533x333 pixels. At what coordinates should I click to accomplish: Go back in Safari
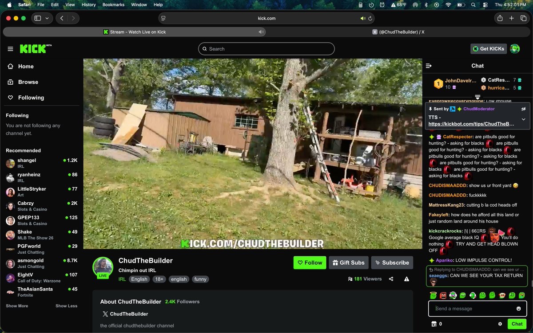tap(62, 18)
